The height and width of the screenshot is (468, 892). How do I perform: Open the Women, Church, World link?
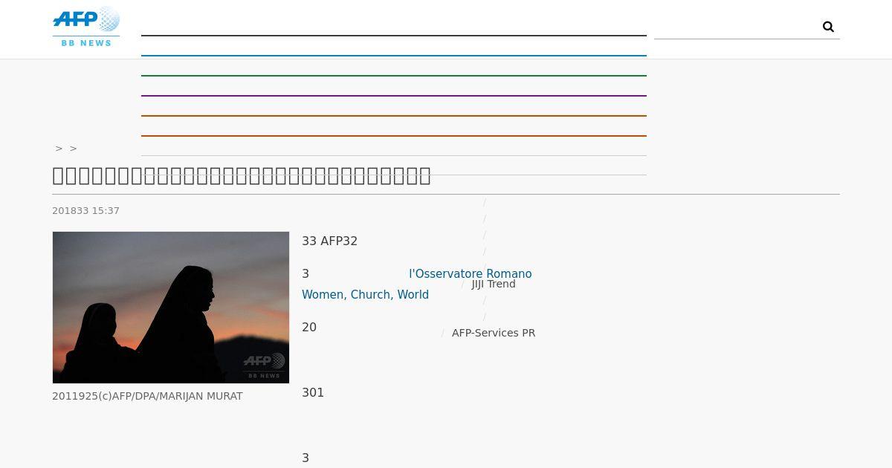[x=365, y=295]
